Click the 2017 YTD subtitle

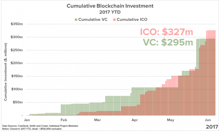tap(110, 12)
